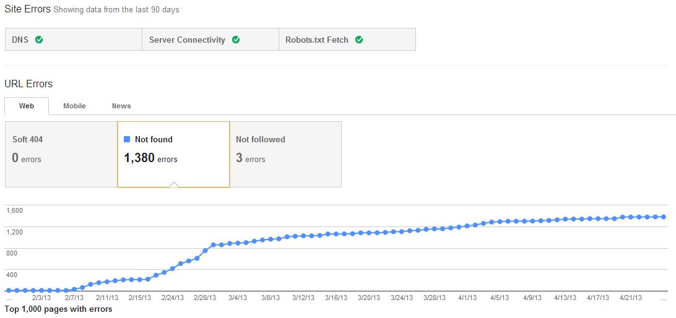The height and width of the screenshot is (318, 676).
Task: Click the 3 errors count under Not followed
Action: coord(250,158)
